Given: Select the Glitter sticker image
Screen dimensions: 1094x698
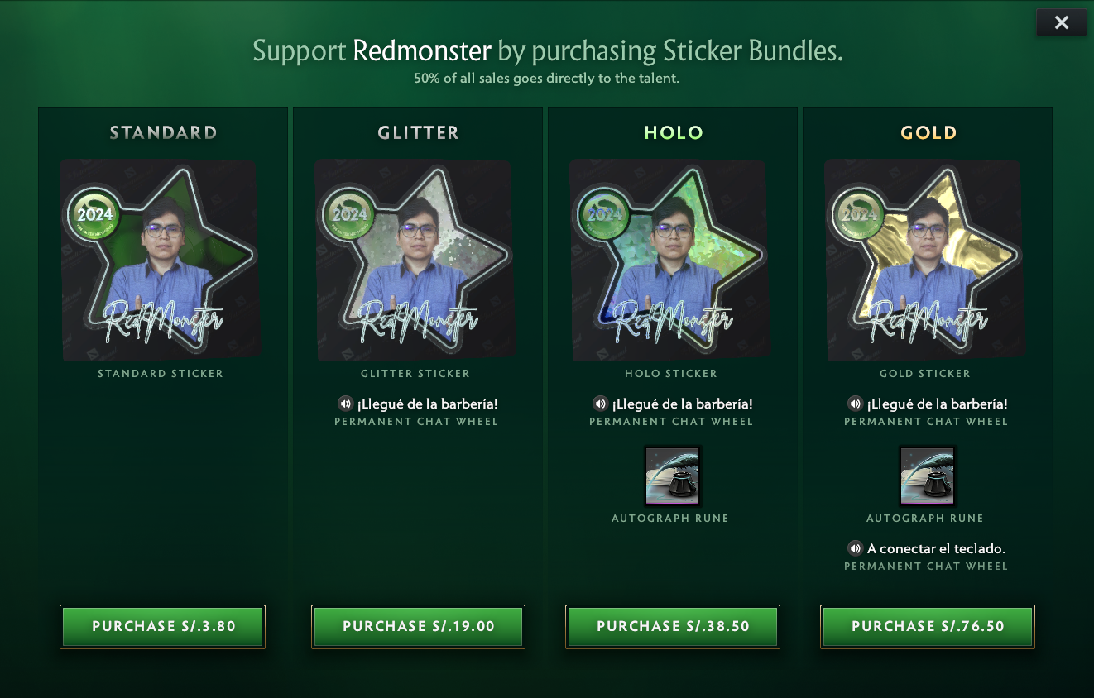Looking at the screenshot, I should pos(415,260).
